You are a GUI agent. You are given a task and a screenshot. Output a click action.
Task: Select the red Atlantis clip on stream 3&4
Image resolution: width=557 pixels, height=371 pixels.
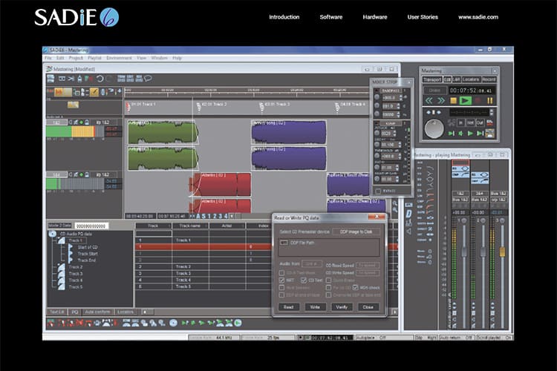pyautogui.click(x=220, y=185)
